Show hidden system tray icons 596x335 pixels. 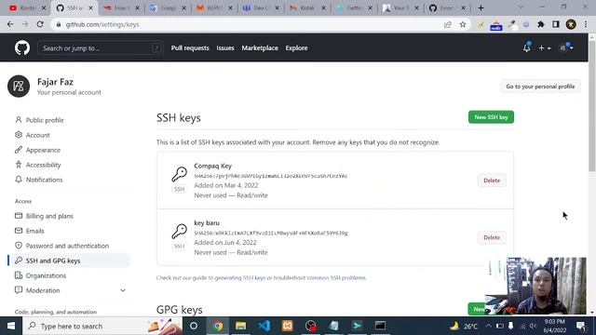488,326
